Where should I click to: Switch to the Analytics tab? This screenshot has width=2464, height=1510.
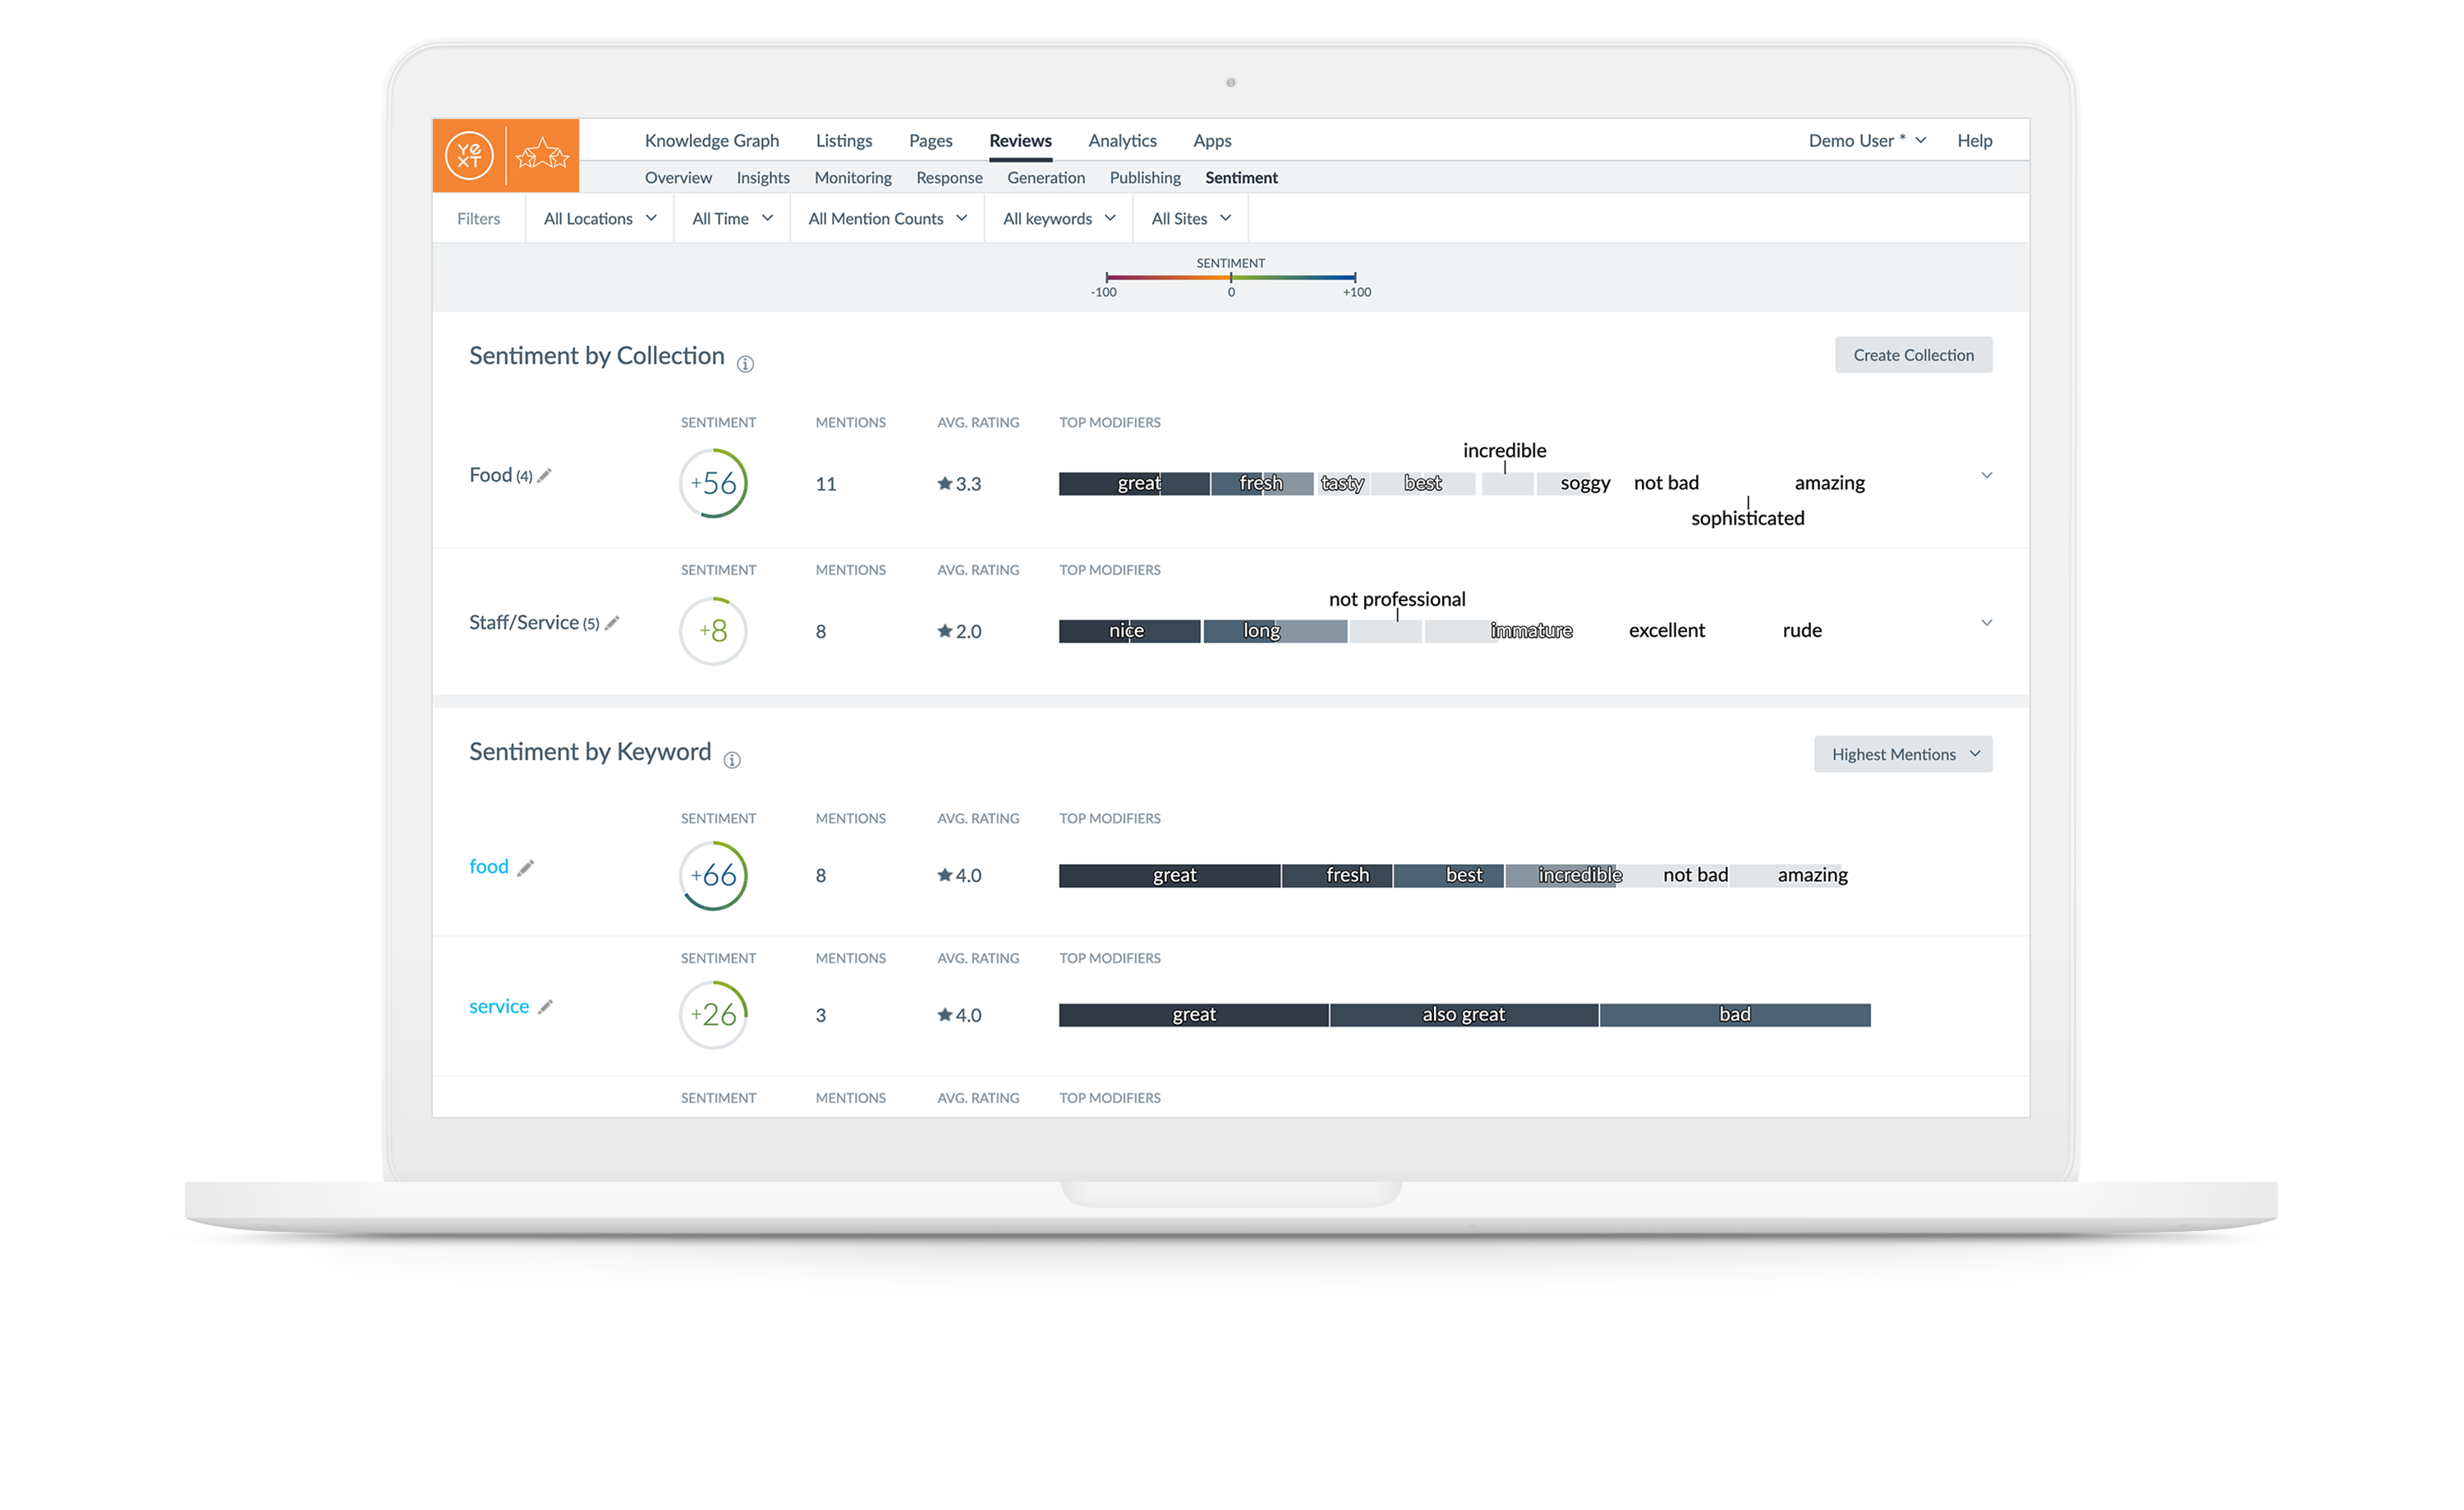coord(1122,141)
